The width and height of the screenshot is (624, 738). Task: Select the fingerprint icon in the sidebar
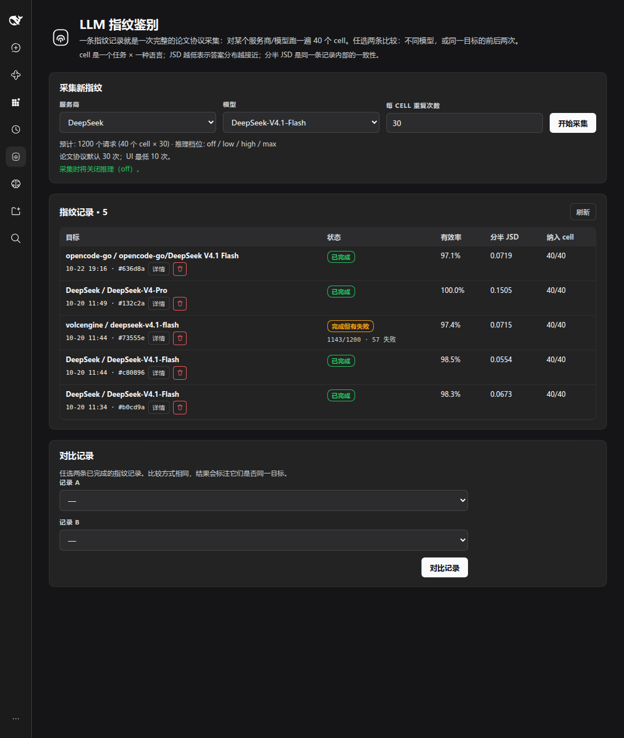pyautogui.click(x=16, y=157)
